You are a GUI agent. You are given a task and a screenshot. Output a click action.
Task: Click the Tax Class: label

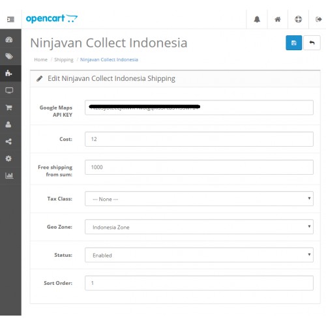click(x=60, y=199)
